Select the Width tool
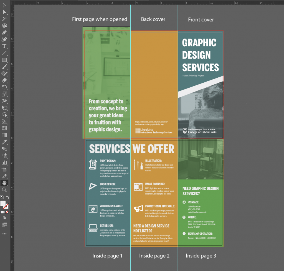 coord(4,101)
